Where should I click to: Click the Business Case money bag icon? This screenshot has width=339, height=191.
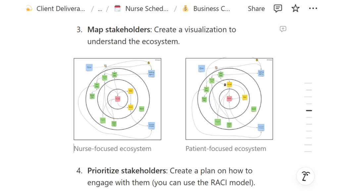[x=185, y=8]
